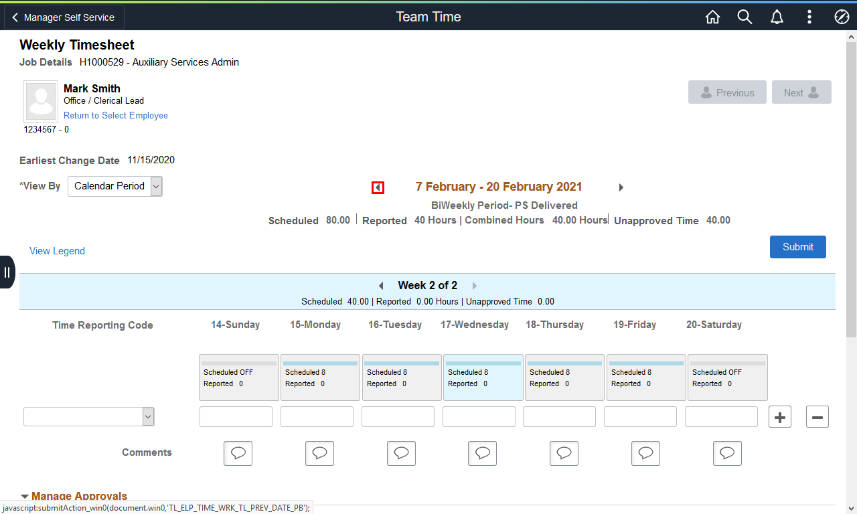Open the comment bubble for Monday
Image resolution: width=857 pixels, height=514 pixels.
click(320, 453)
